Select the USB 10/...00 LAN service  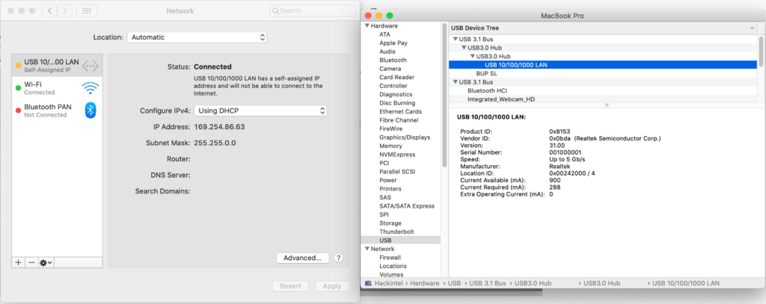57,66
